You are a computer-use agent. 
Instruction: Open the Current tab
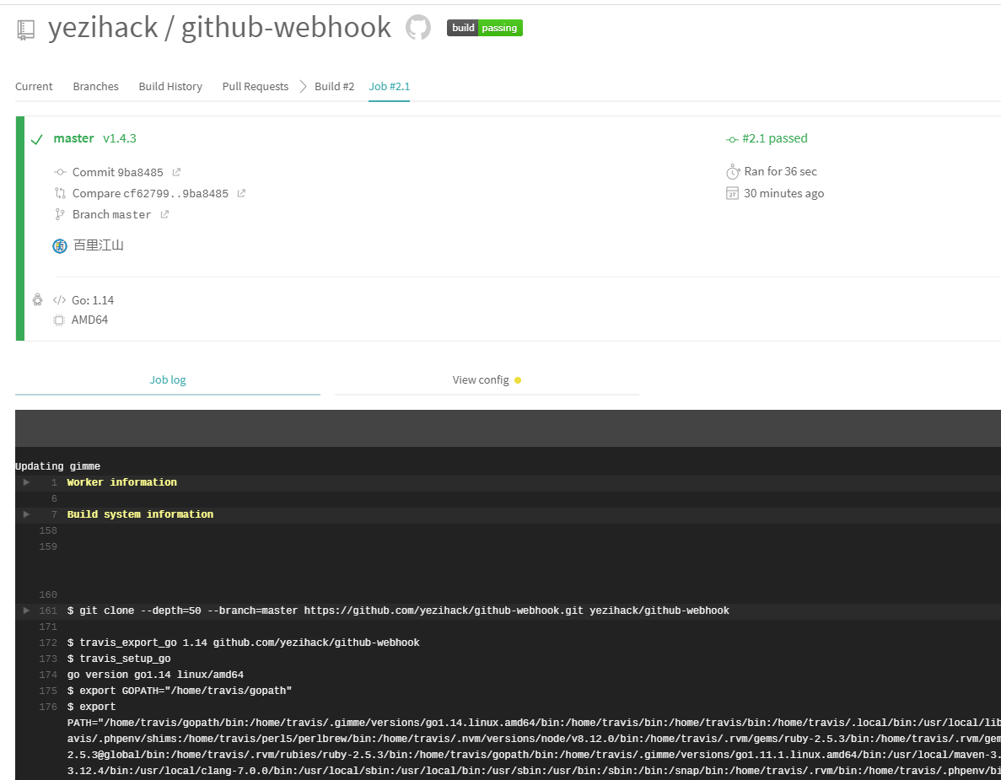pyautogui.click(x=34, y=86)
